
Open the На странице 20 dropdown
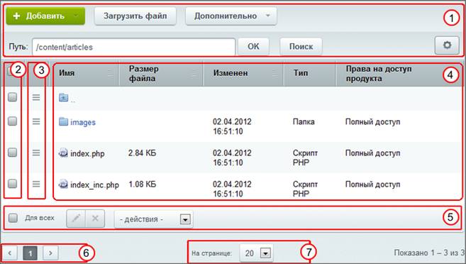click(x=257, y=253)
